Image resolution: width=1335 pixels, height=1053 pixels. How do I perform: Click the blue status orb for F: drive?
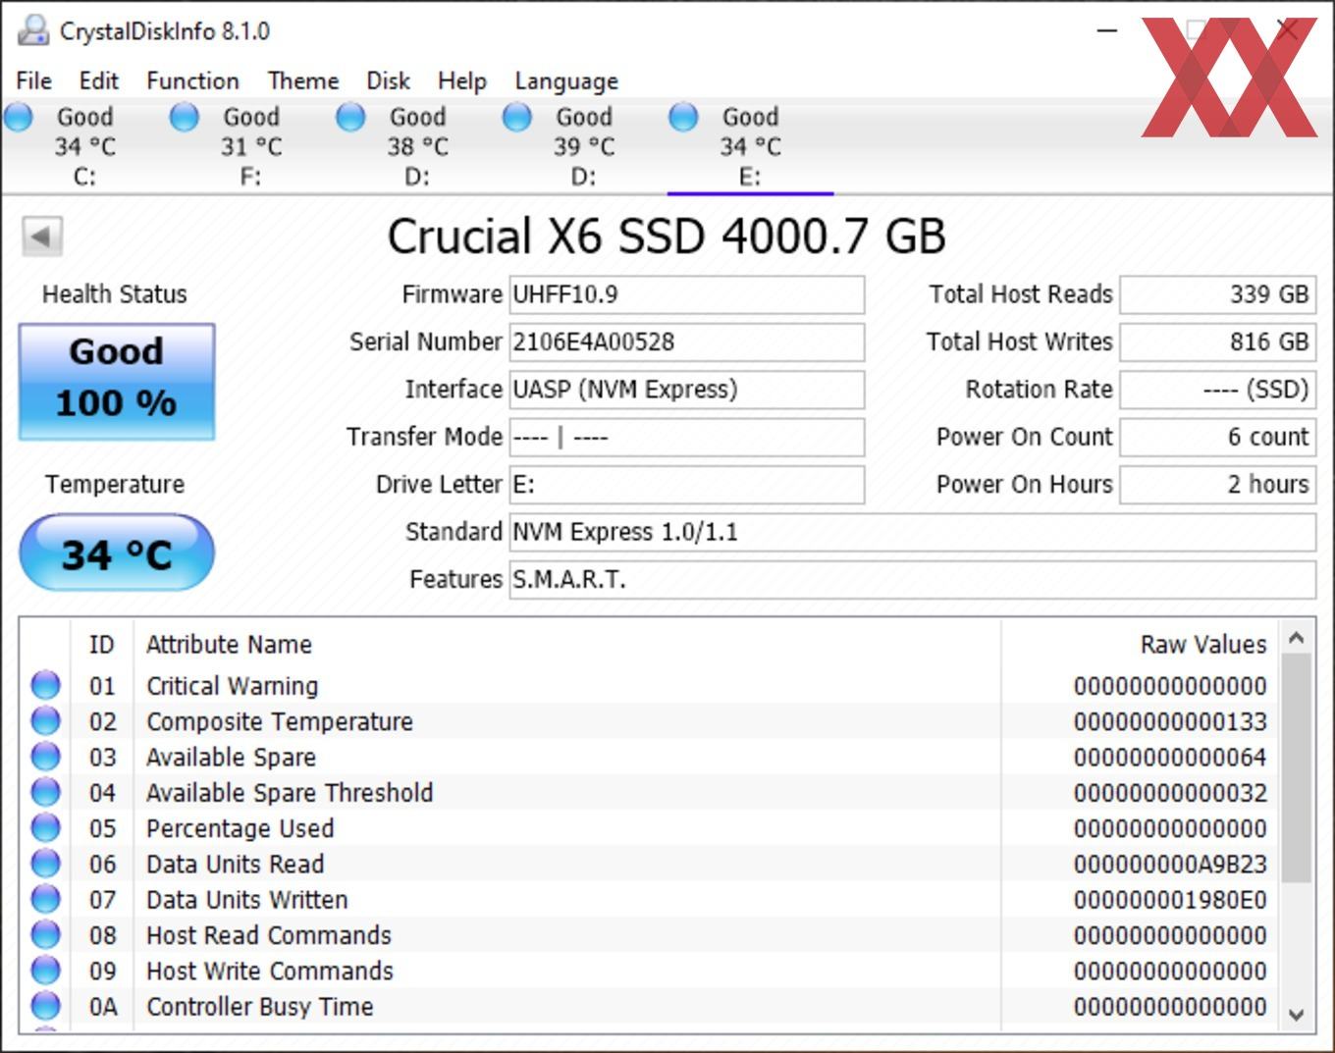pyautogui.click(x=184, y=118)
